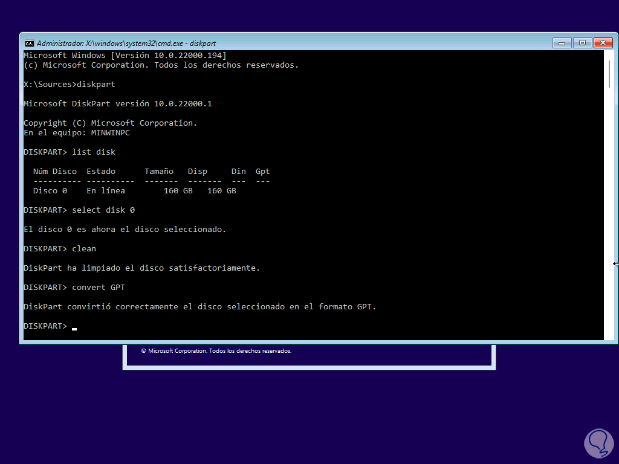Click the 'DISKPART> select disk 0' line
This screenshot has width=619, height=464.
tap(79, 210)
